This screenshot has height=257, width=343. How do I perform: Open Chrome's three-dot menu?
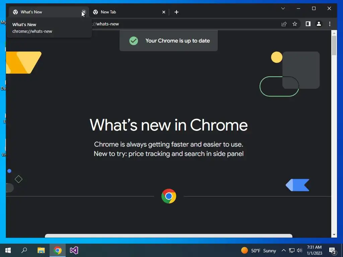[x=330, y=24]
